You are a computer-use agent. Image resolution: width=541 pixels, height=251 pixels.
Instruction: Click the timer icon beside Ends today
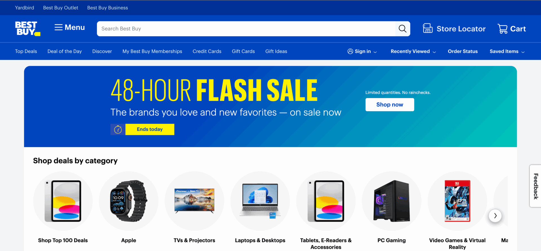pos(118,130)
